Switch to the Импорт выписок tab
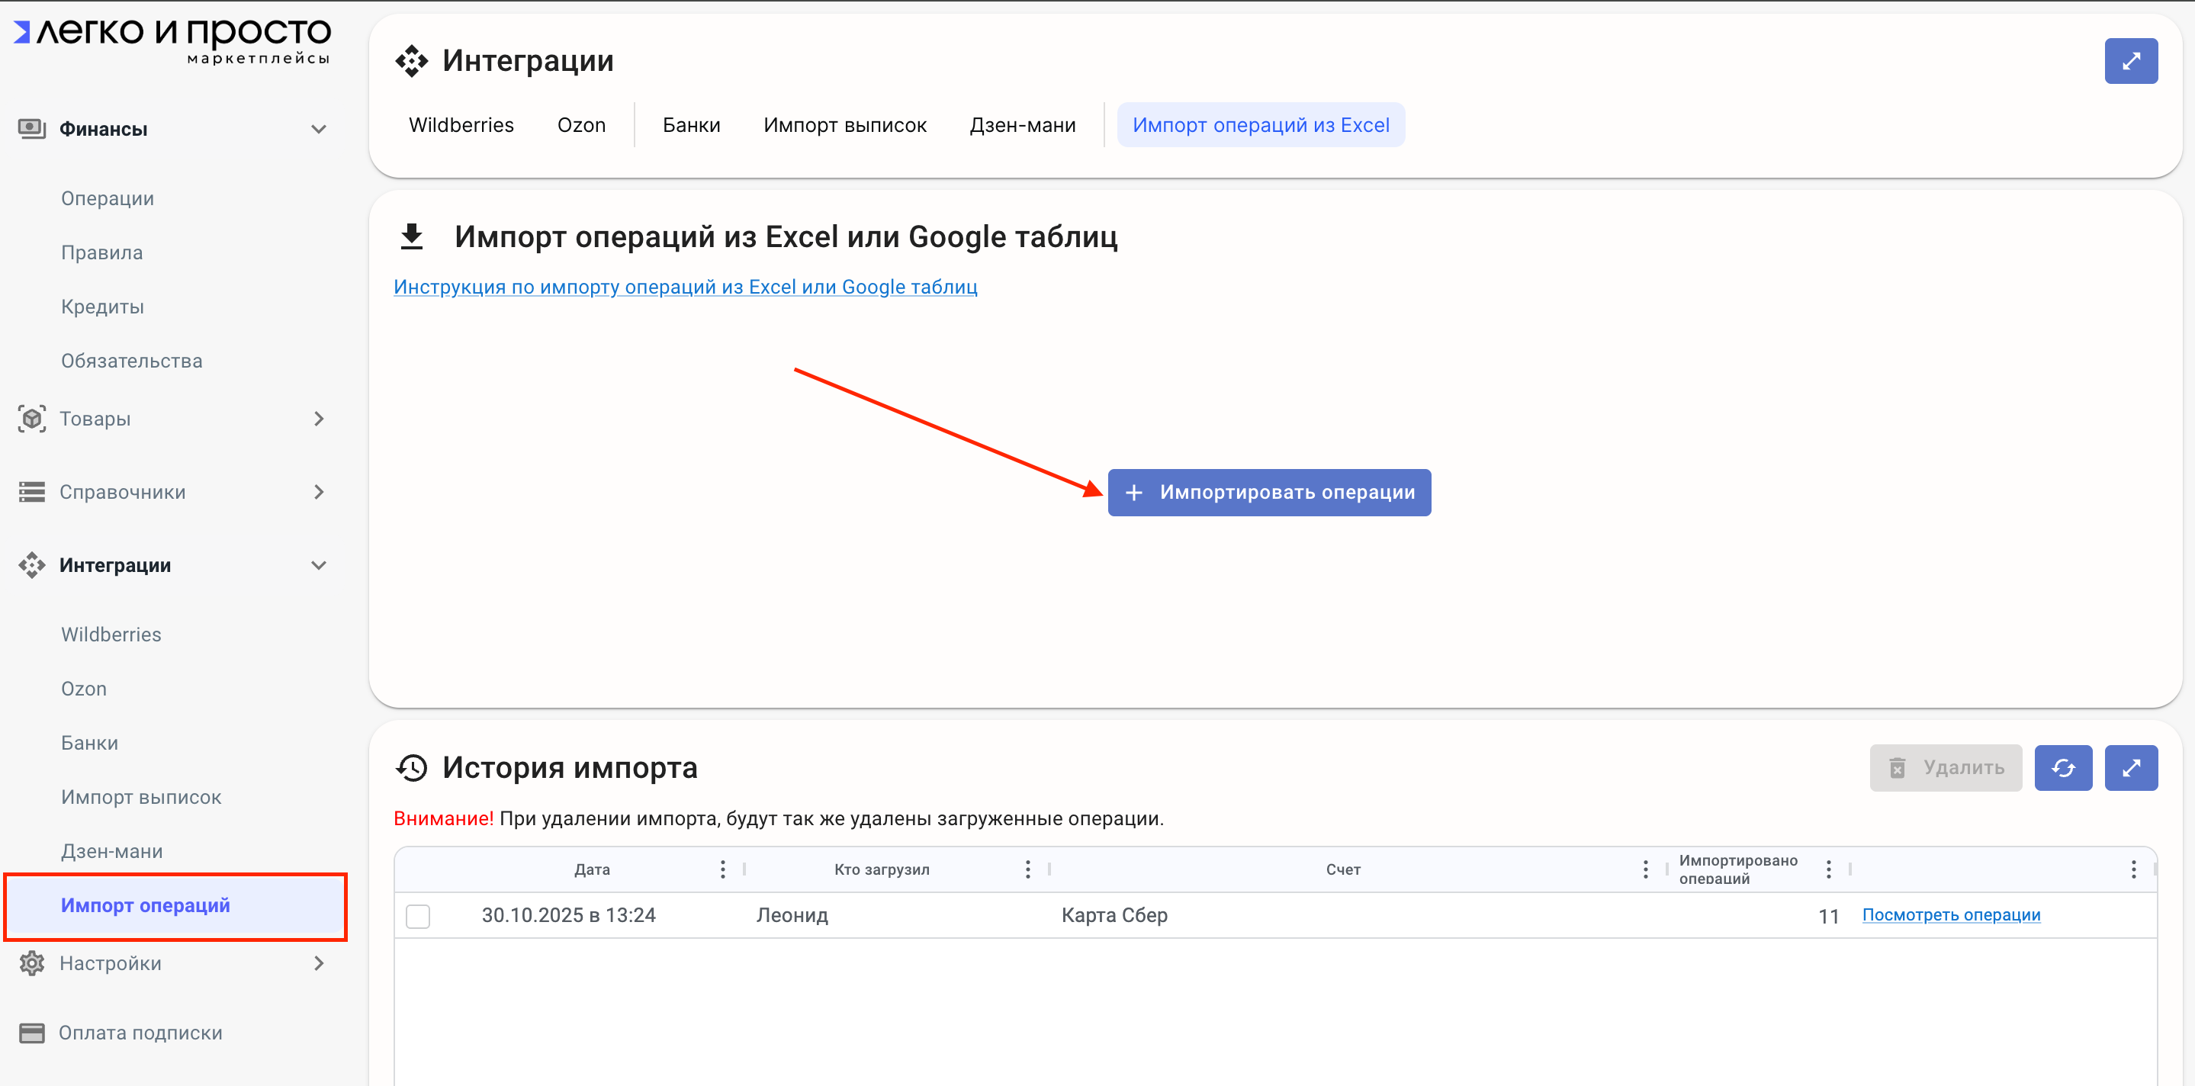The height and width of the screenshot is (1086, 2195). pos(844,125)
